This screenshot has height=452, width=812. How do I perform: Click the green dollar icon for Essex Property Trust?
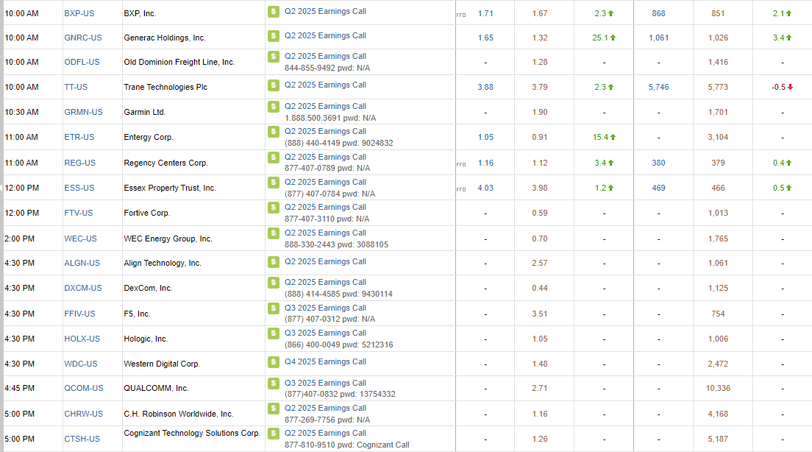(274, 183)
